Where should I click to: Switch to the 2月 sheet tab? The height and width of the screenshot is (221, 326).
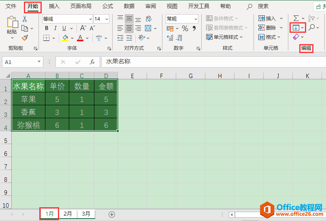pos(68,214)
